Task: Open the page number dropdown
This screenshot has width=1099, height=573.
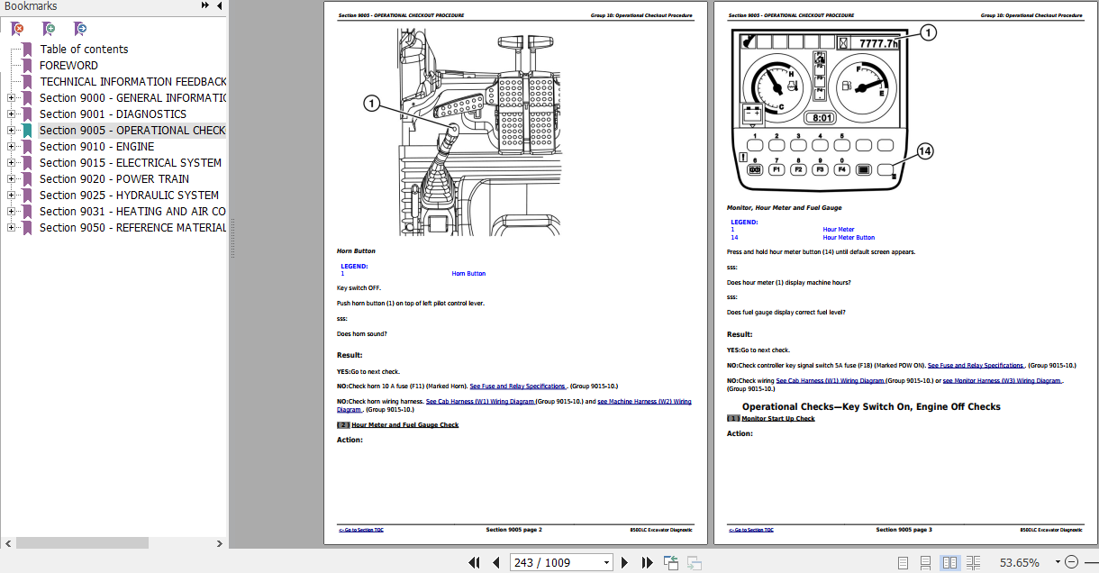Action: tap(604, 563)
